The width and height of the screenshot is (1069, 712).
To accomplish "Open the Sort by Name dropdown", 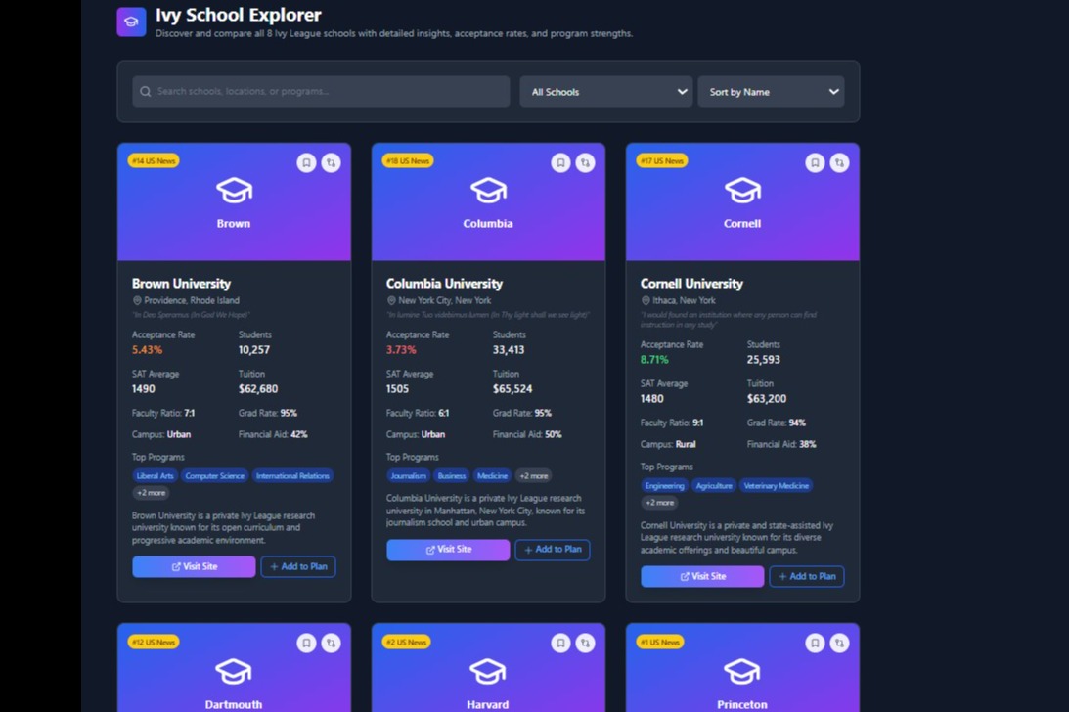I will point(771,91).
